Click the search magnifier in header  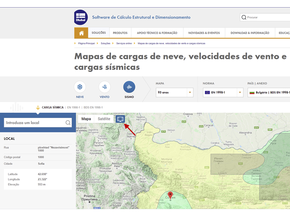[244, 18]
